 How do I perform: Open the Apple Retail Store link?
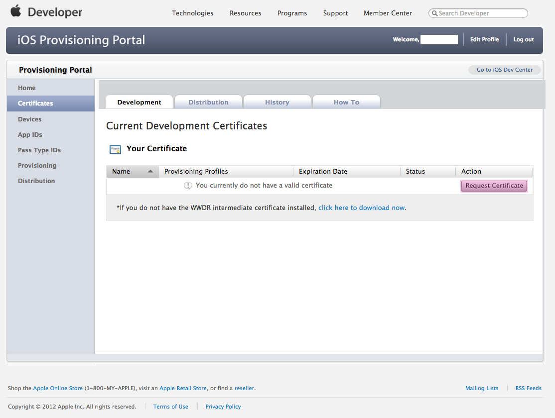click(x=183, y=388)
